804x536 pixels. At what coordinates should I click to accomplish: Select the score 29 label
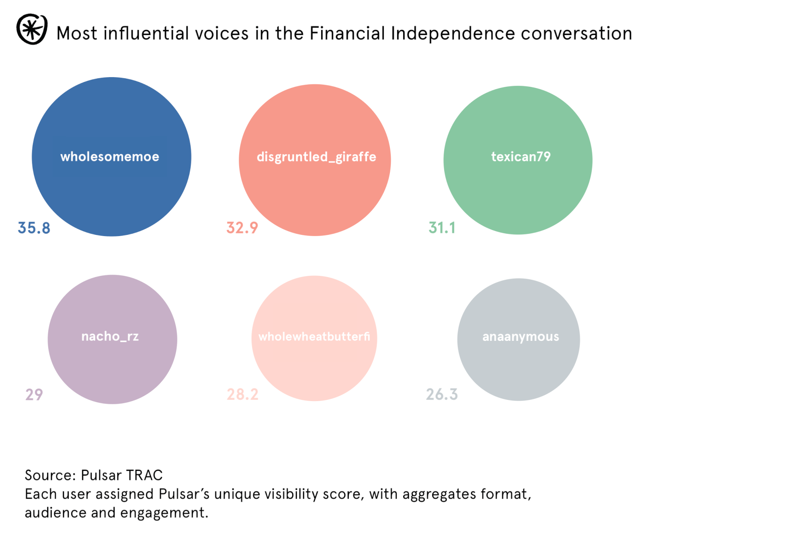click(x=34, y=394)
